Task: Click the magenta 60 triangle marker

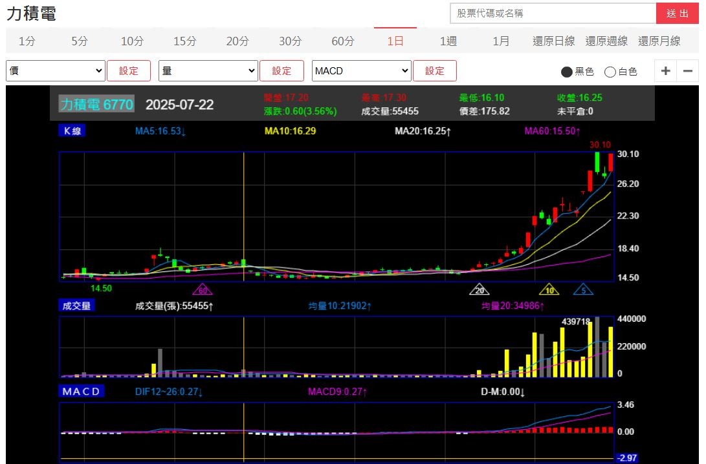Action: coord(203,290)
